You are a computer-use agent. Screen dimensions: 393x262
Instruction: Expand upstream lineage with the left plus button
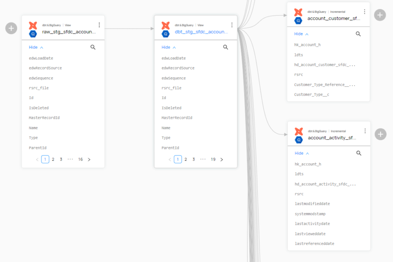coord(10,28)
